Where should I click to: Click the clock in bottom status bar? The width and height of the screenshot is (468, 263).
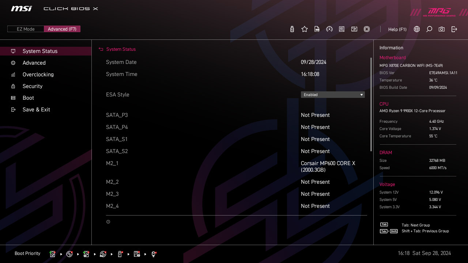click(424, 253)
